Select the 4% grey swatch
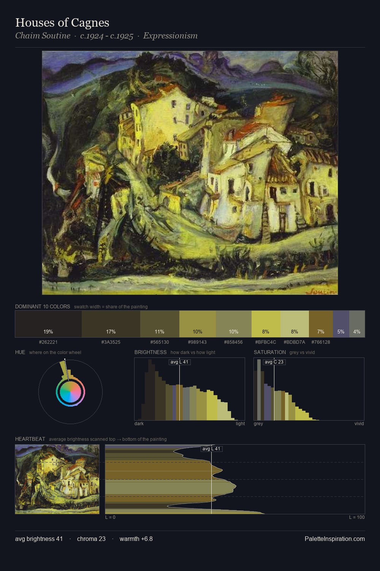This screenshot has height=571, width=380. (x=357, y=324)
